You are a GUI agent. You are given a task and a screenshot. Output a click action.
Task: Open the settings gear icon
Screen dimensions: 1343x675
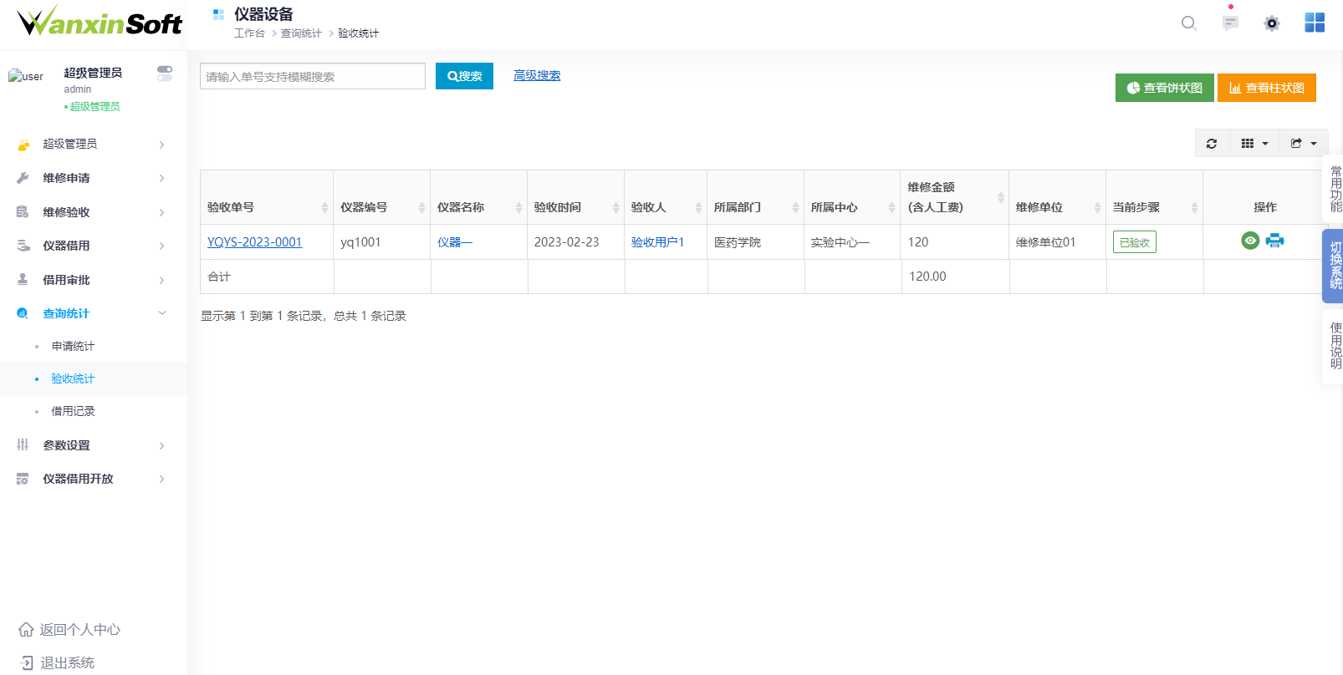coord(1272,23)
